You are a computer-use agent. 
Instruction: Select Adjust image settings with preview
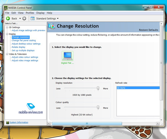click(x=28, y=30)
